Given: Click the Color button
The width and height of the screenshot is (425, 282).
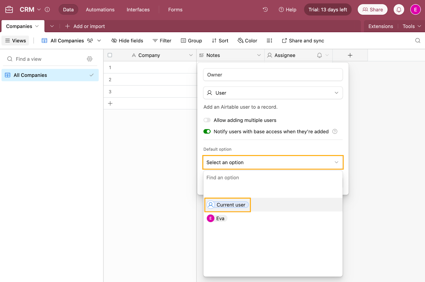Looking at the screenshot, I should coord(247,41).
